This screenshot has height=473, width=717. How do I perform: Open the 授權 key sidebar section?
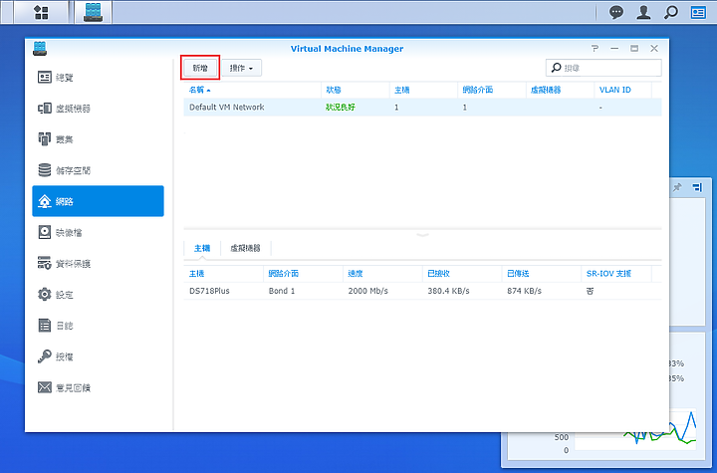tap(98, 356)
